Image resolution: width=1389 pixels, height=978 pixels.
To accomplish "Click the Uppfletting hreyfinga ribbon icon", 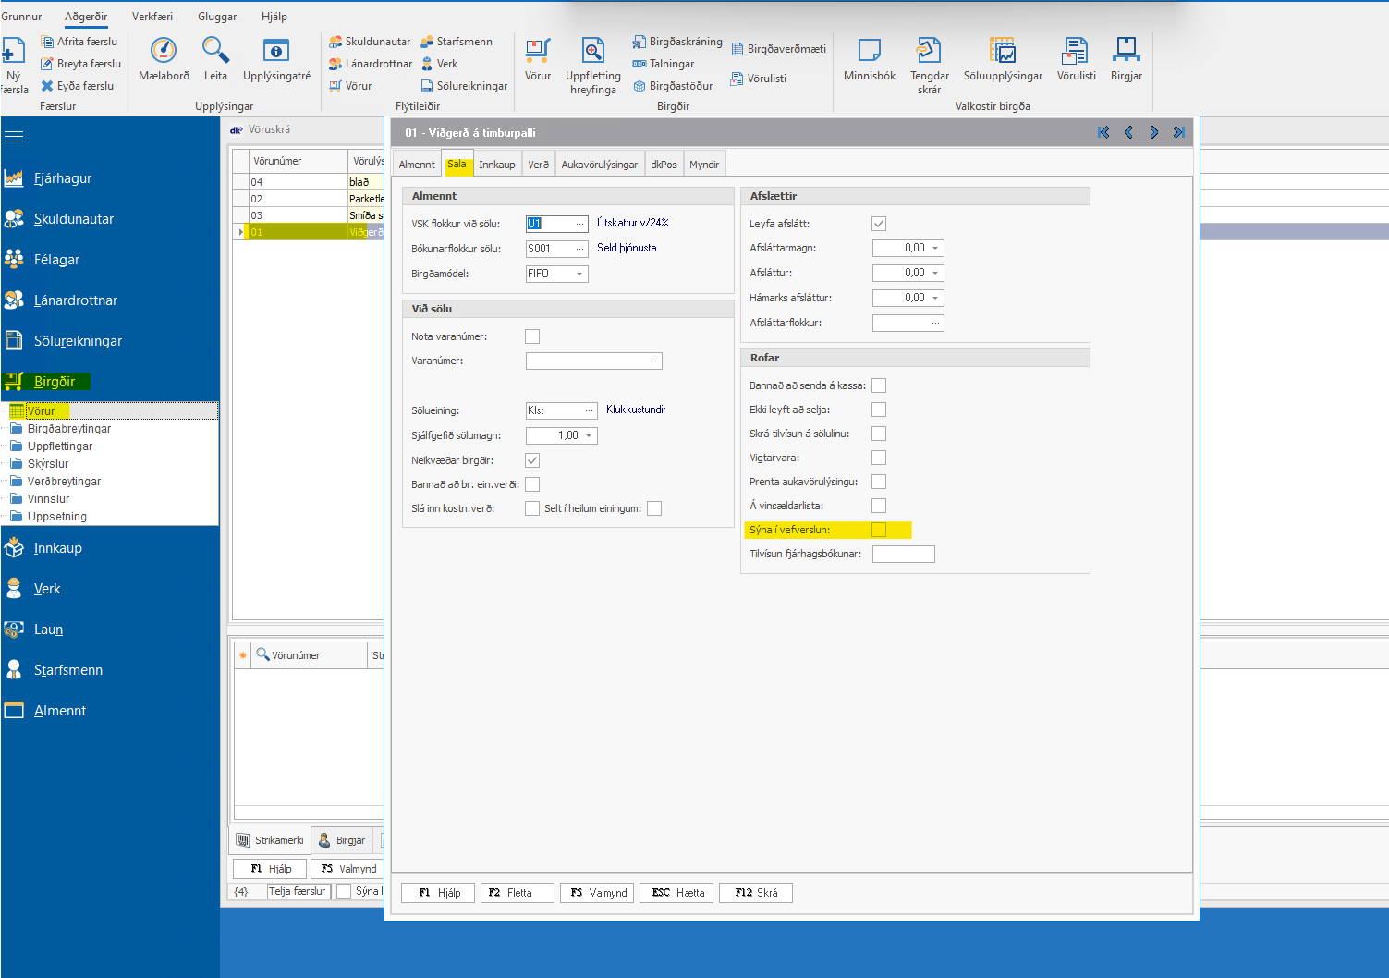I will (x=592, y=52).
